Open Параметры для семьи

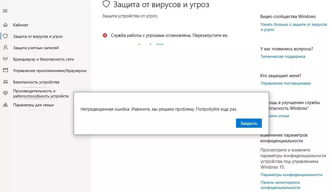[x=33, y=105]
